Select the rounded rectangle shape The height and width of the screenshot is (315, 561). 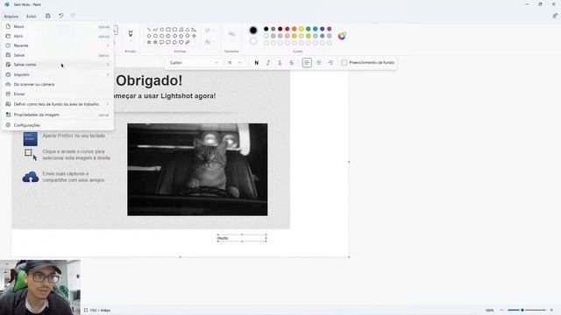tap(174, 30)
